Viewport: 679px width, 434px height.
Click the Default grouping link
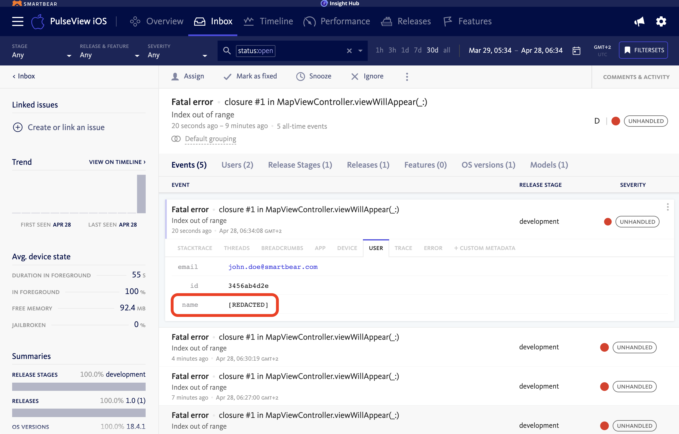211,139
